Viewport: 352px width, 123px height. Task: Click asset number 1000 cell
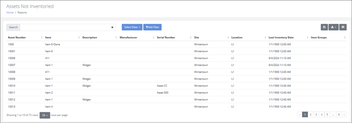tap(11, 44)
